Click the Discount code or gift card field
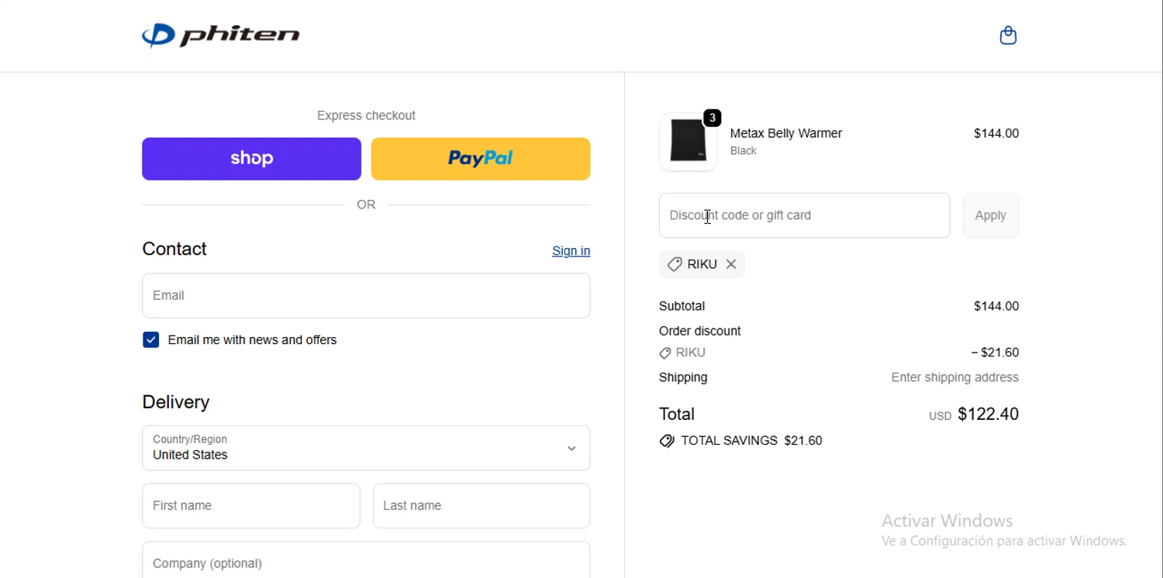 (x=805, y=215)
